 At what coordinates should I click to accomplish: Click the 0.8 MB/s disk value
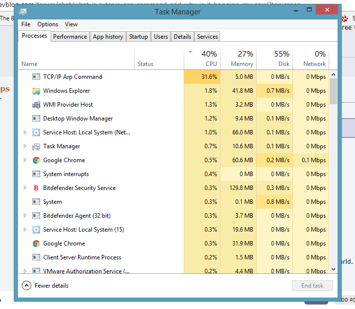[278, 202]
